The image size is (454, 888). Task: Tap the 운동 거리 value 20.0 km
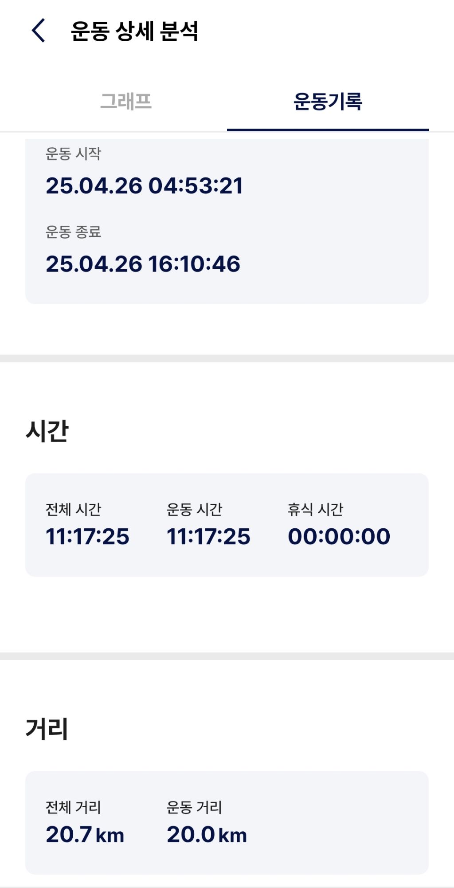(207, 834)
